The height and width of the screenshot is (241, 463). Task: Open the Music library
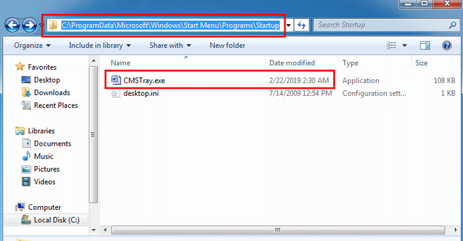[44, 156]
